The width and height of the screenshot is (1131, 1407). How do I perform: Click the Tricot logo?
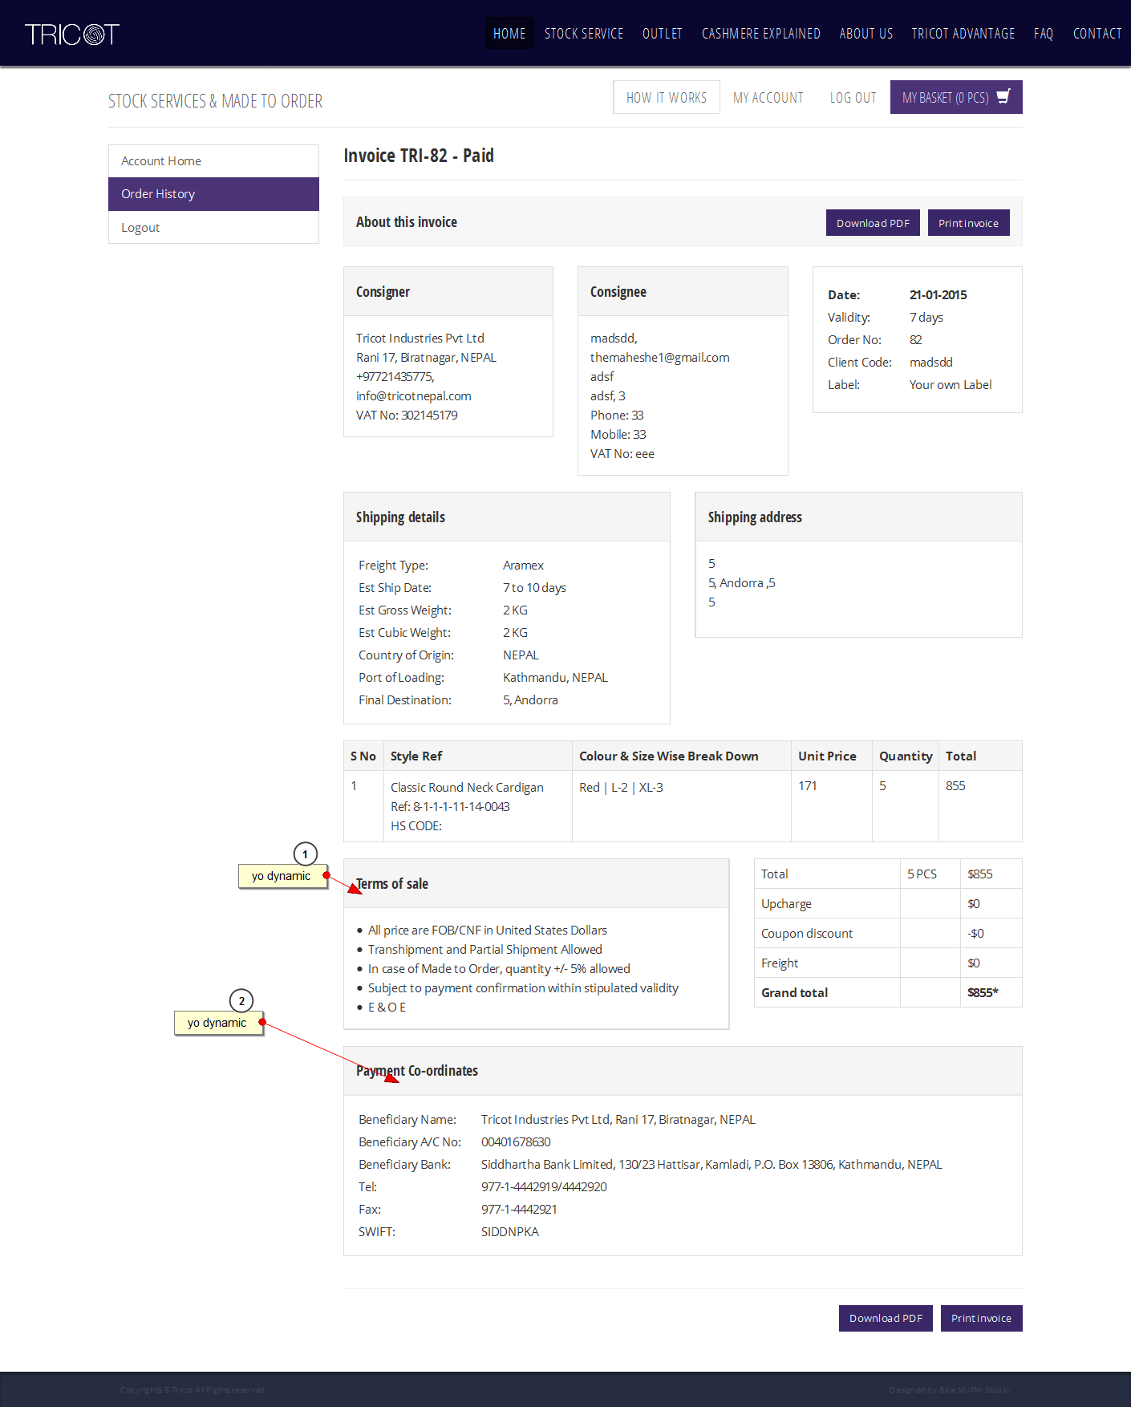click(x=72, y=34)
